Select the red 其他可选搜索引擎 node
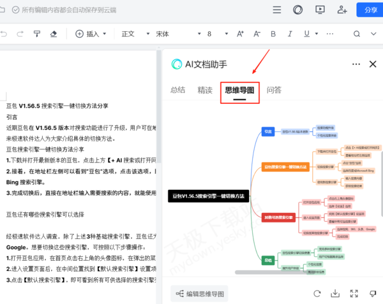The image size is (383, 304). 278,217
